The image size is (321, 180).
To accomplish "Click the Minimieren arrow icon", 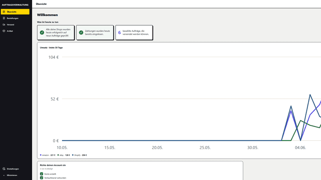I will (4, 175).
